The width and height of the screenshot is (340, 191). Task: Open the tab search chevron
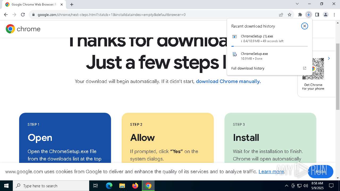297,4
